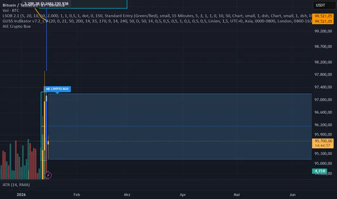Click 97.000,00 on the price scale
The width and height of the screenshot is (337, 199).
pyautogui.click(x=323, y=100)
